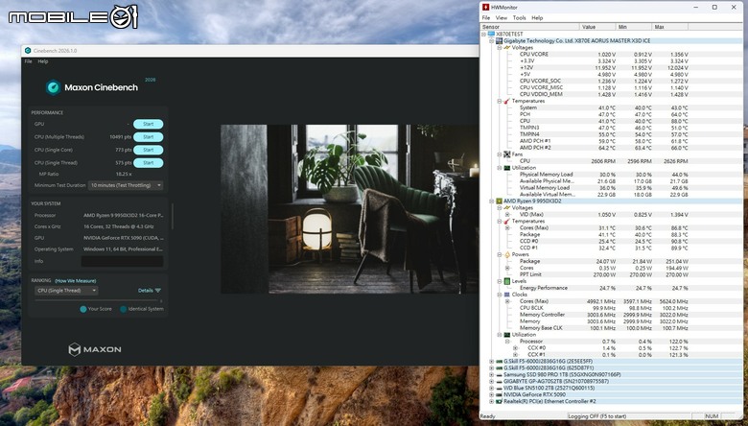Expand the G.Skill F5-6000J2836G16G (2E5EE5FF) node
This screenshot has width=748, height=426.
(x=491, y=362)
